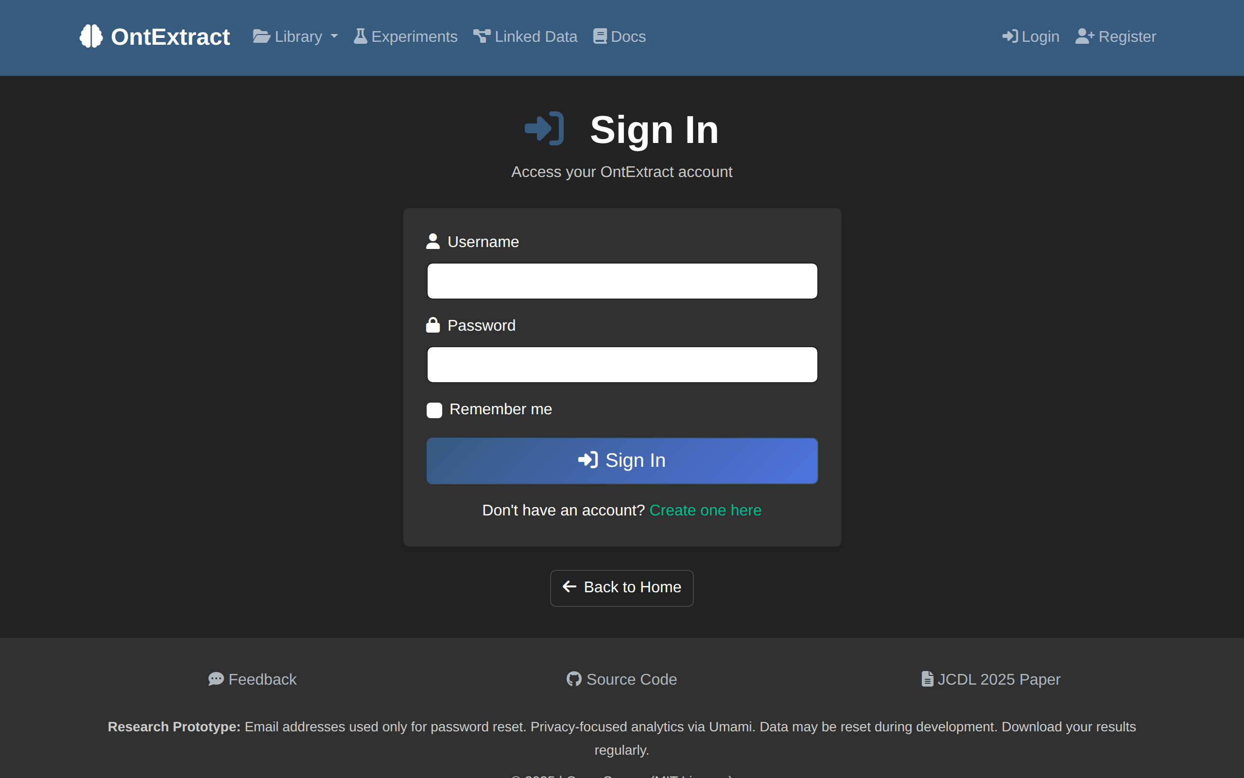Click the Back to Home button
Screen dimensions: 1244x778
(x=622, y=587)
